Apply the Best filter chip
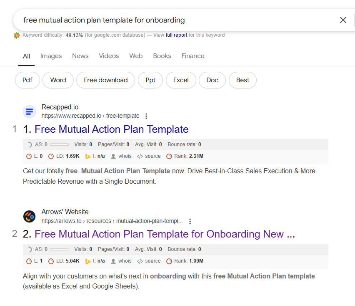Image resolution: width=355 pixels, height=306 pixels. (x=242, y=80)
